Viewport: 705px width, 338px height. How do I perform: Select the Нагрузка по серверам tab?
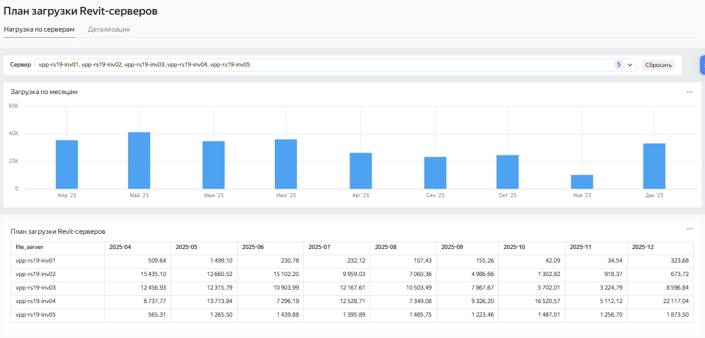[x=39, y=29]
